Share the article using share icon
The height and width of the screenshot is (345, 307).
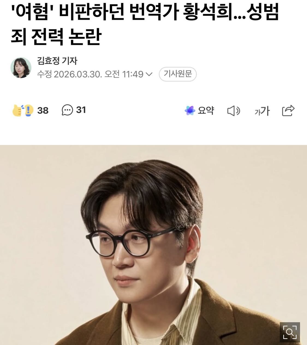[288, 110]
